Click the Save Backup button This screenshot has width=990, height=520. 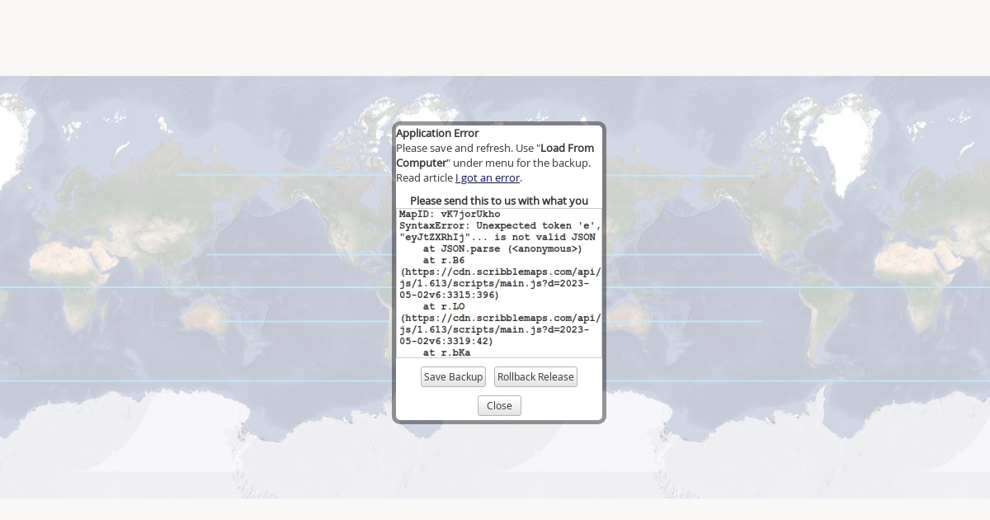pos(453,377)
